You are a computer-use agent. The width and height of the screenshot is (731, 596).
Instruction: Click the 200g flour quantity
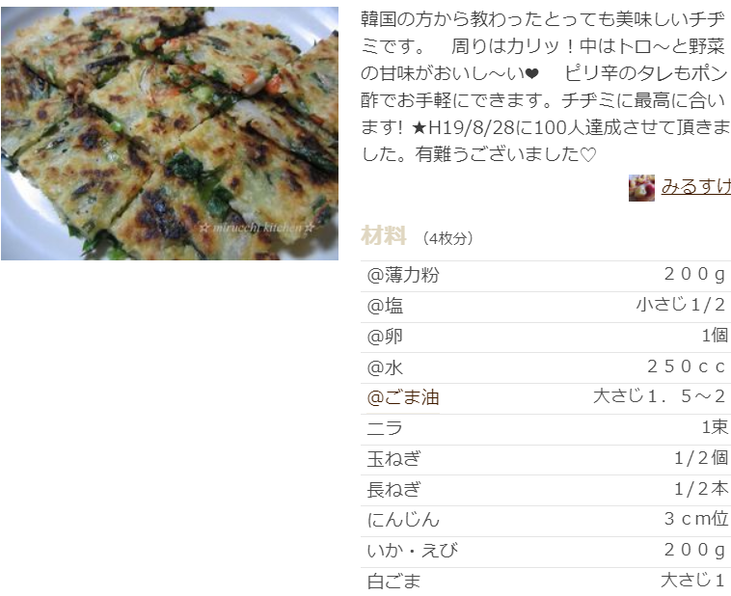(694, 275)
